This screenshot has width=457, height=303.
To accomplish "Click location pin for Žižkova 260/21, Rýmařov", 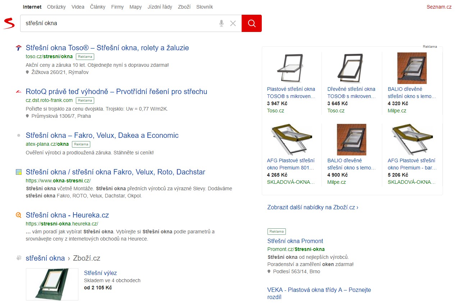I will pos(27,72).
